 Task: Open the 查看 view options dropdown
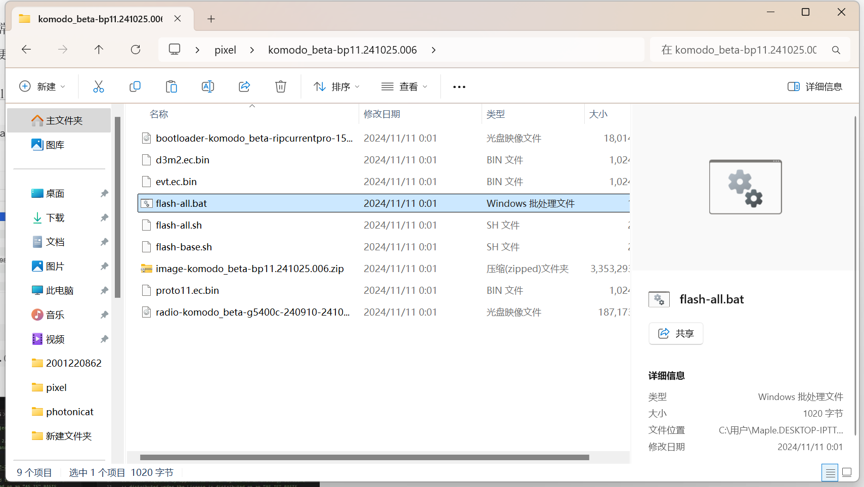(x=404, y=86)
